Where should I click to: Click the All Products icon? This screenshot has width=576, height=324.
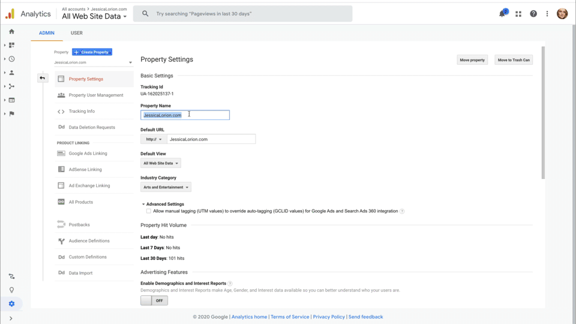pyautogui.click(x=61, y=202)
